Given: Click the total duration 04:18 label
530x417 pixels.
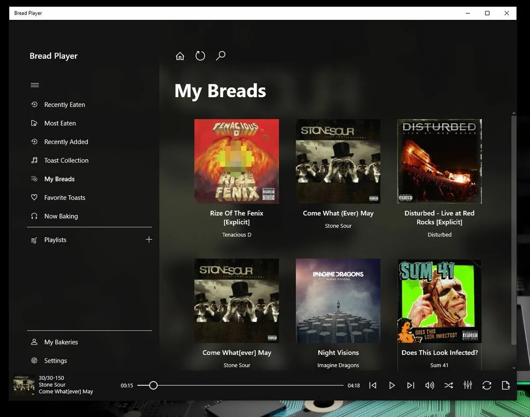Looking at the screenshot, I should [x=354, y=386].
